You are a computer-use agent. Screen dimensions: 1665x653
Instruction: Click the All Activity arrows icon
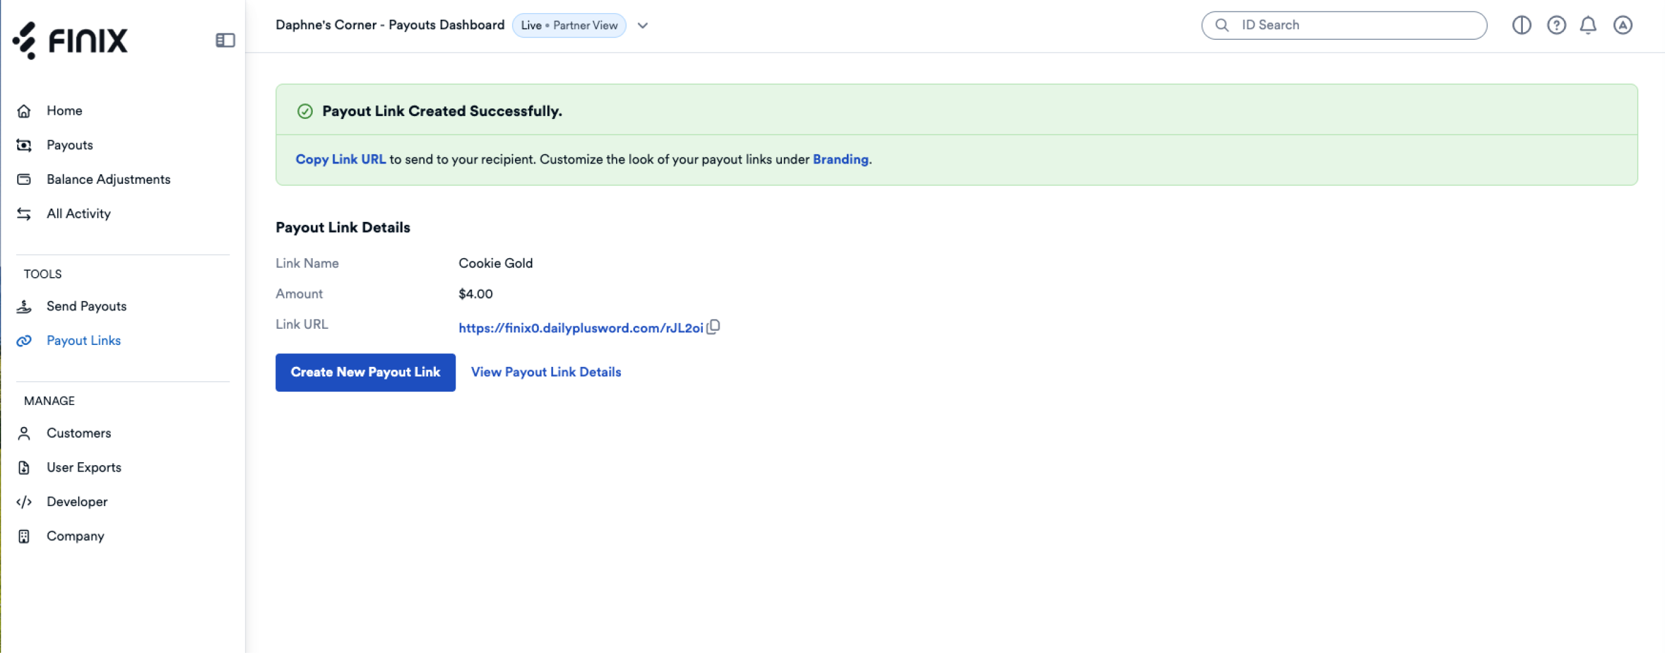(24, 214)
